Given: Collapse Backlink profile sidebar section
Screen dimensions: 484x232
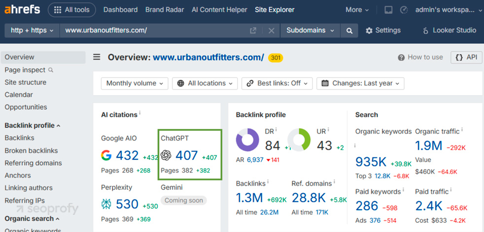Looking at the screenshot, I should pyautogui.click(x=33, y=125).
